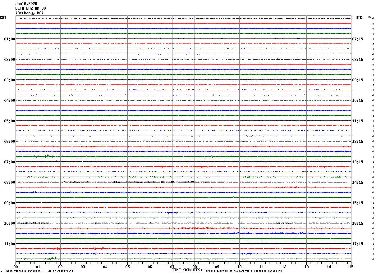Select the '08:00' CST time label

tap(10, 183)
